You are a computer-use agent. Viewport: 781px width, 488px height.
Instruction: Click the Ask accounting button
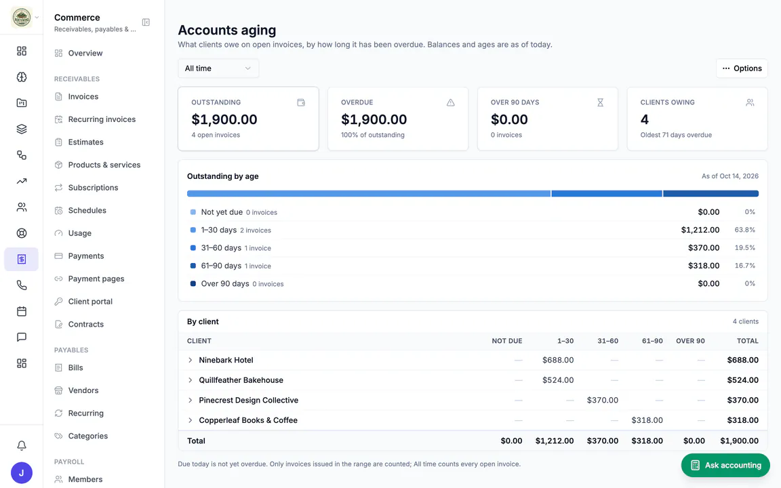(725, 465)
